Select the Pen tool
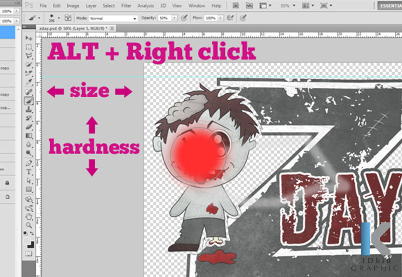The height and width of the screenshot is (277, 402). (x=29, y=163)
